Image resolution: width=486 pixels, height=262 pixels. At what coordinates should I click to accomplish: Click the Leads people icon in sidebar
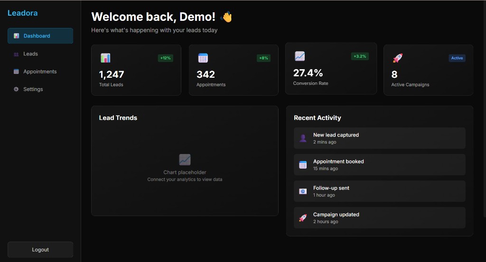click(16, 54)
